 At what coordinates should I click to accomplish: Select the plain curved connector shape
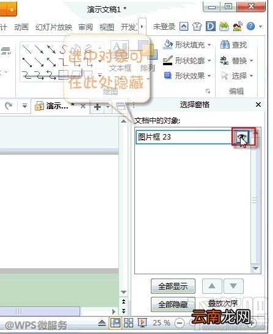pyautogui.click(x=27, y=75)
